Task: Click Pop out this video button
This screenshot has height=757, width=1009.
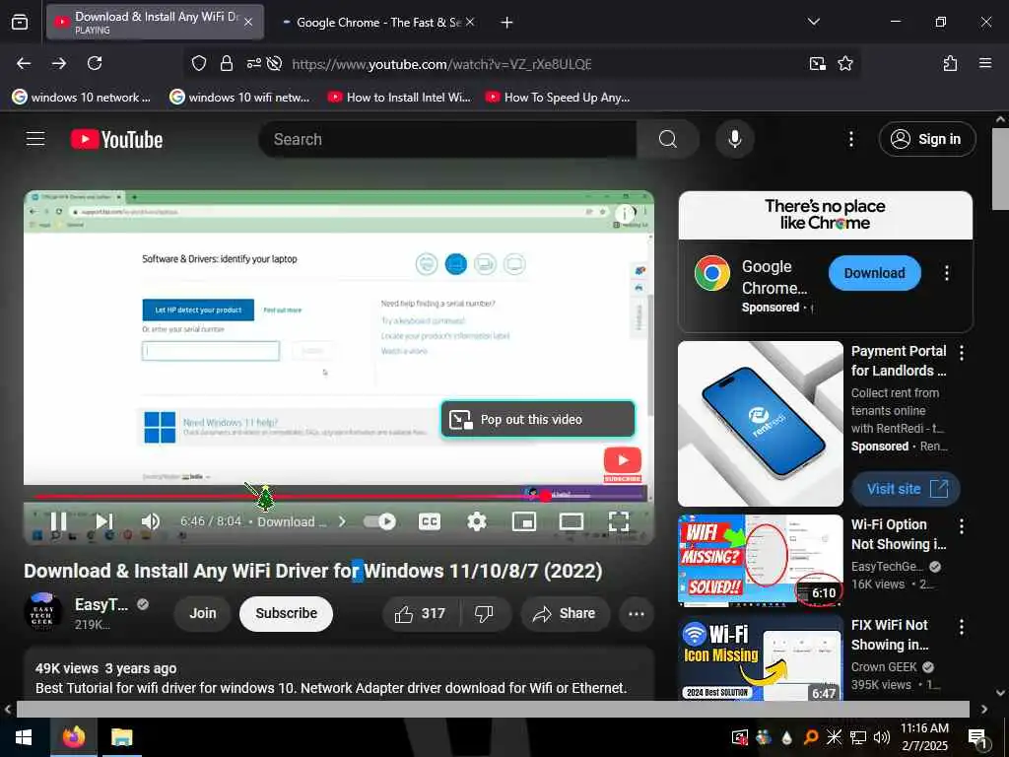Action: [x=538, y=419]
